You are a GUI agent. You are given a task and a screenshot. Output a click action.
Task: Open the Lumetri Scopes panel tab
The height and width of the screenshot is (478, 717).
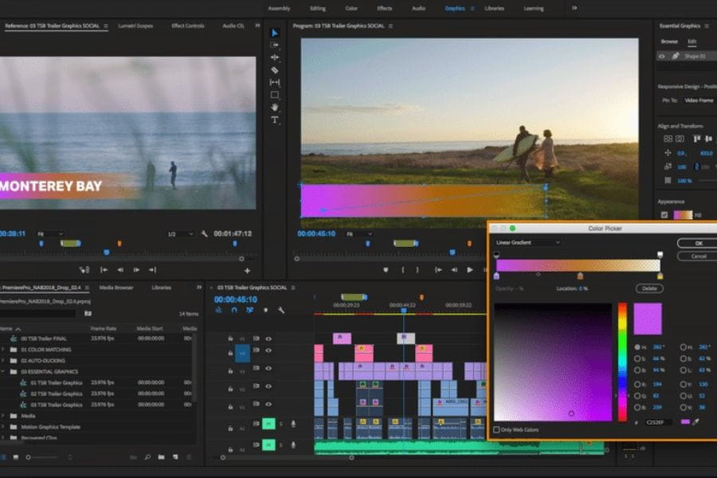(135, 25)
